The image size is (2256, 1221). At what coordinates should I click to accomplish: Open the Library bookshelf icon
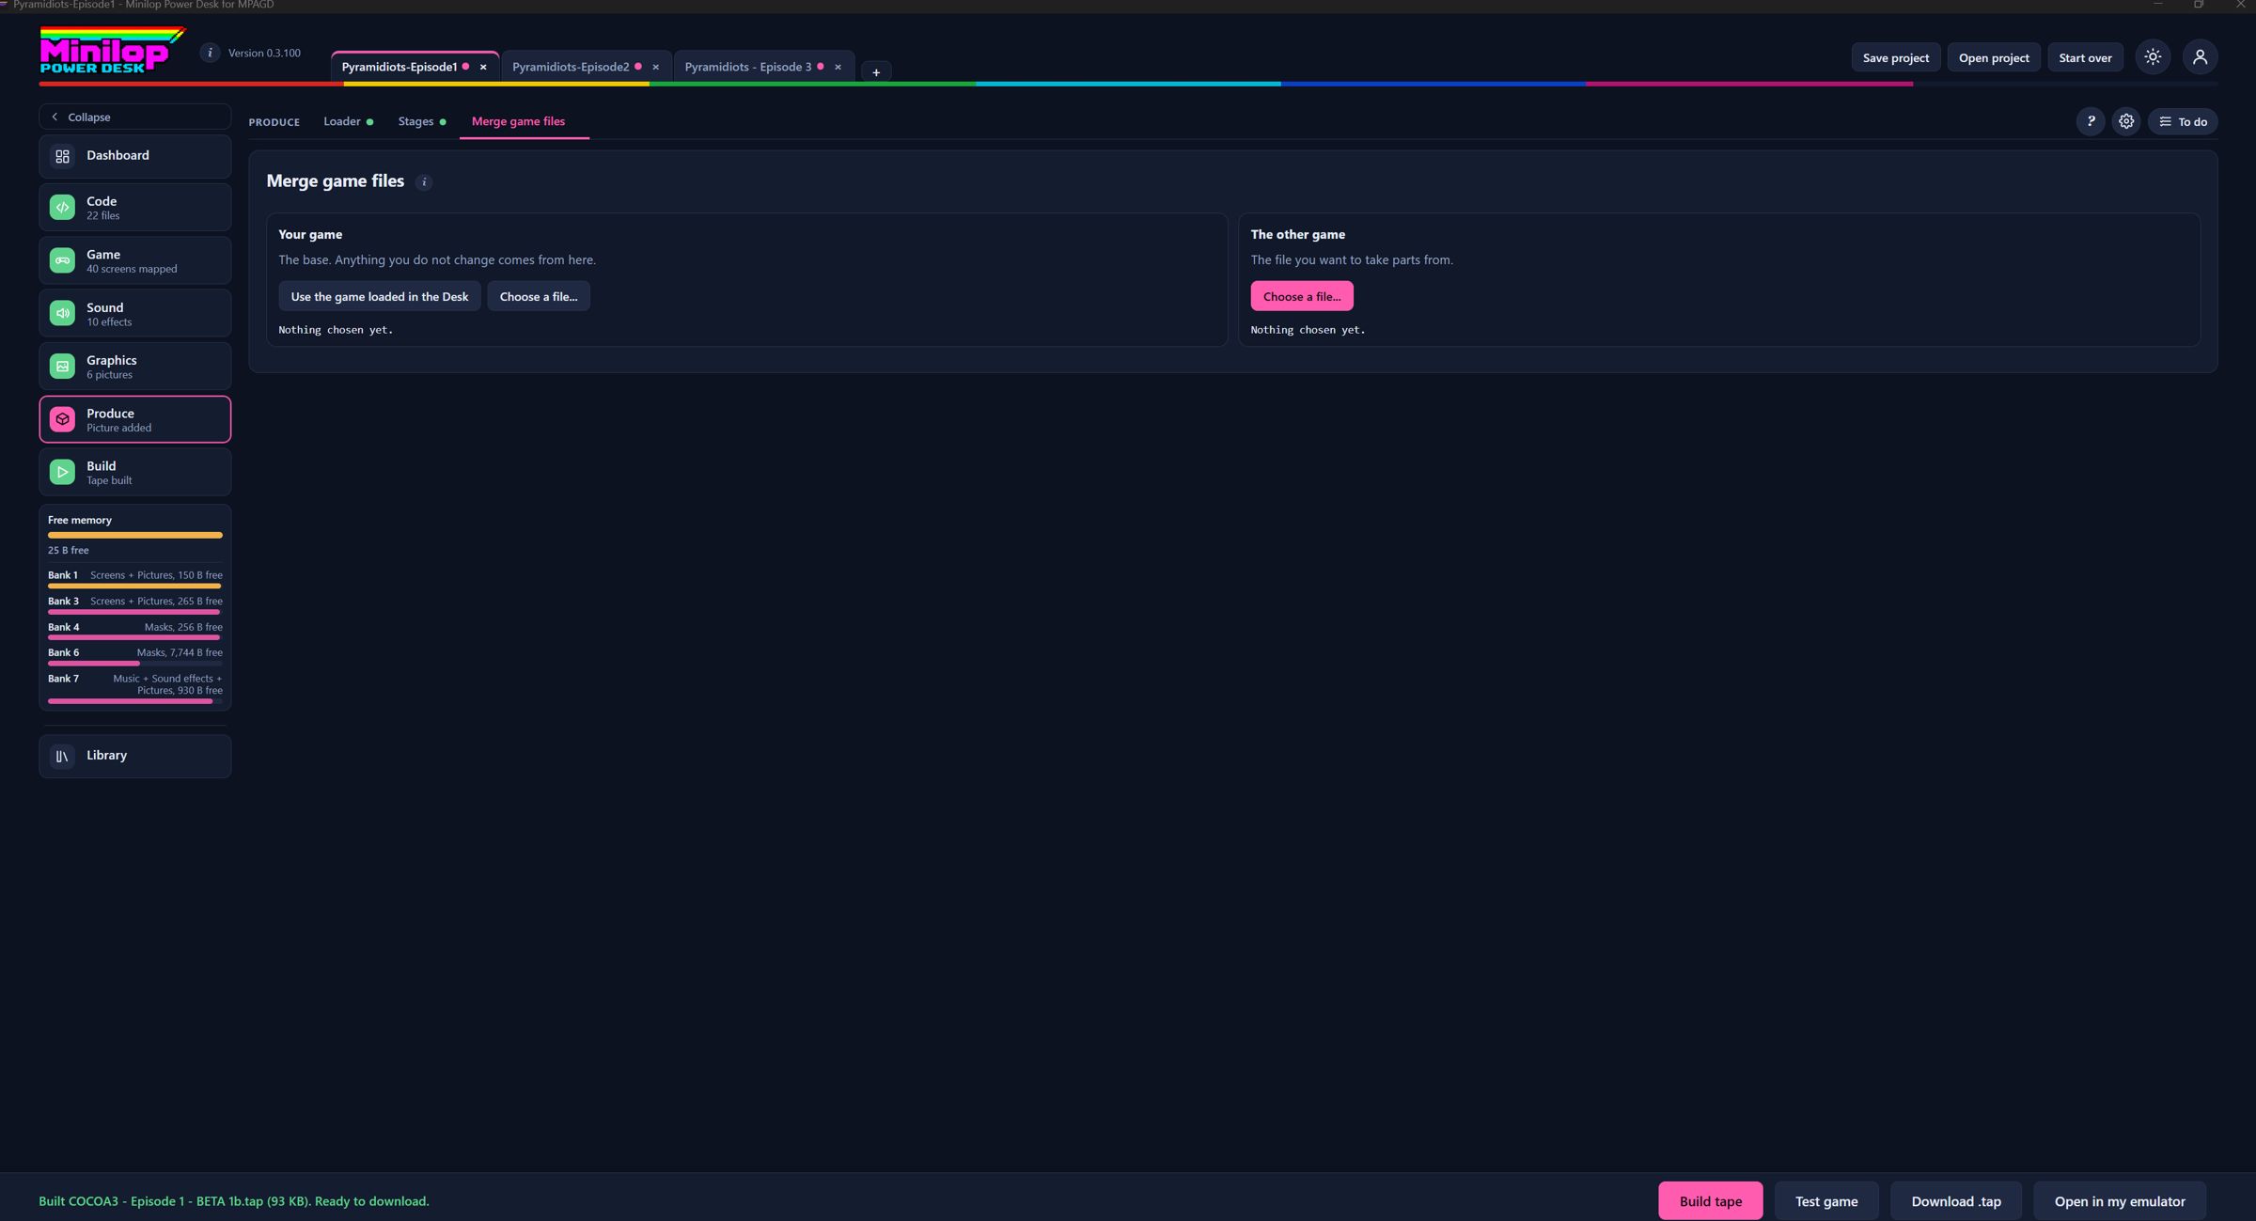[62, 756]
